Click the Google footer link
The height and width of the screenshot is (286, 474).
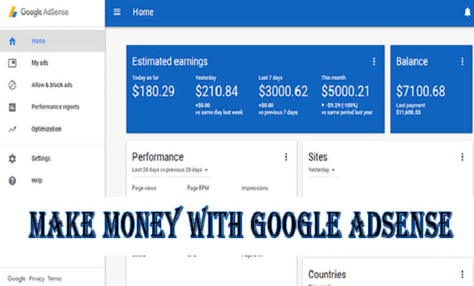pos(16,278)
